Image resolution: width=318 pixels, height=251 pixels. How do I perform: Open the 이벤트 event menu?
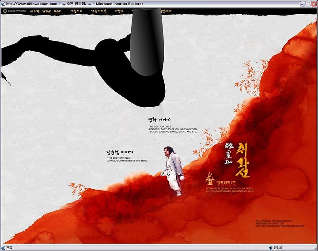(x=119, y=11)
